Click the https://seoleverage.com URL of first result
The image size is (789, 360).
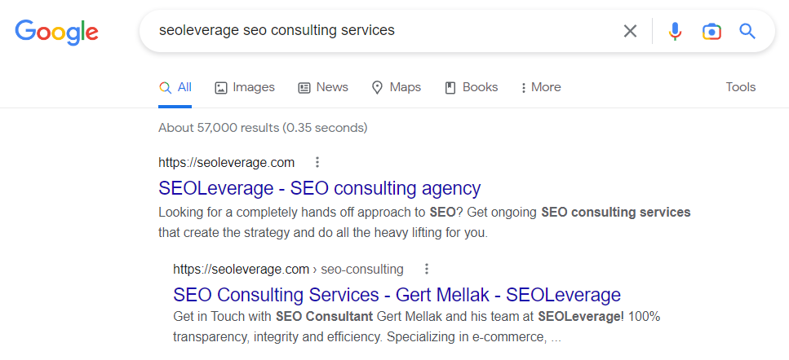coord(226,162)
